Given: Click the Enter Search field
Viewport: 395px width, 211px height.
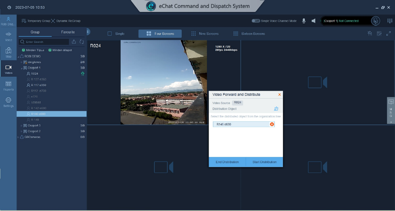Looking at the screenshot, I should click(x=45, y=42).
